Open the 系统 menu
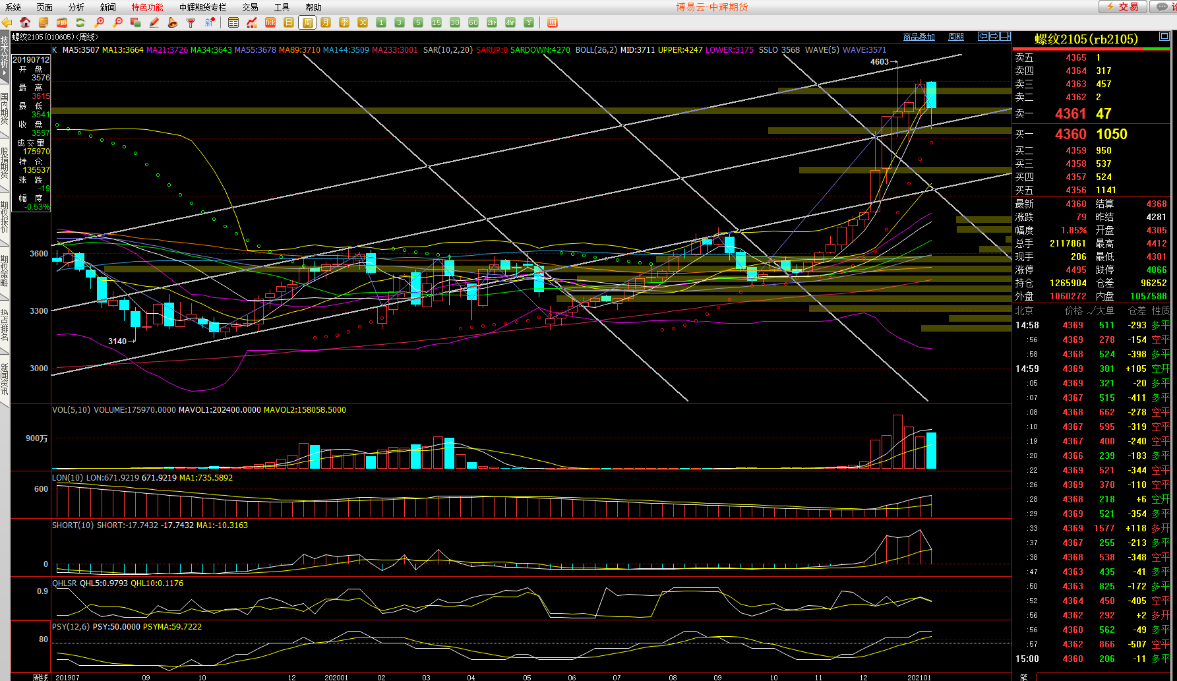1177x681 pixels. pos(13,7)
